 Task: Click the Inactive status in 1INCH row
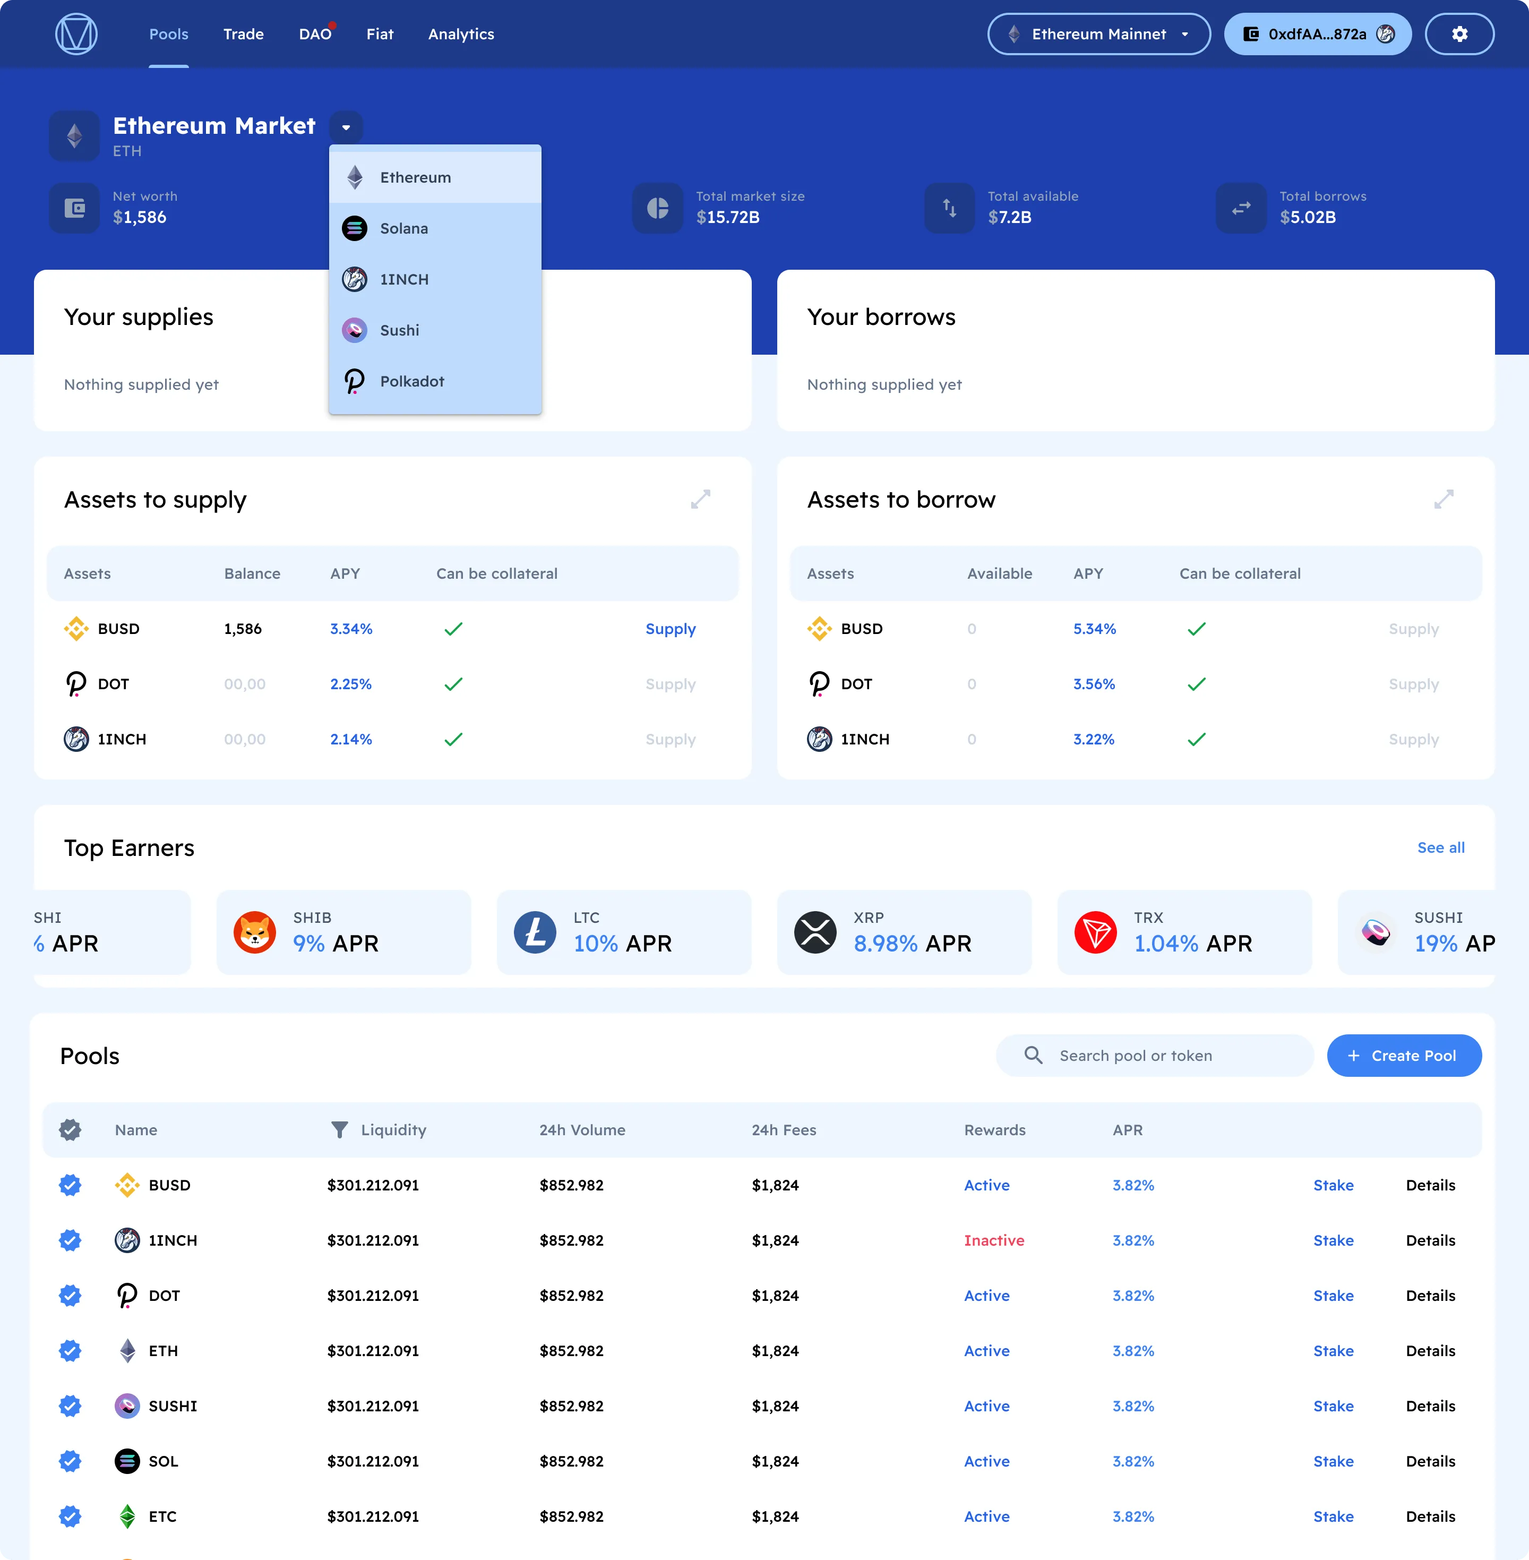(994, 1239)
